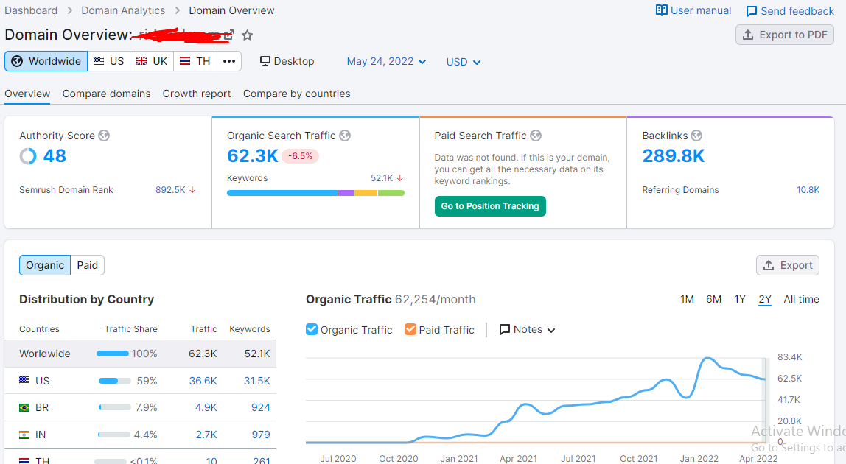The image size is (846, 464).
Task: Open the Growth report tab
Action: (x=197, y=94)
